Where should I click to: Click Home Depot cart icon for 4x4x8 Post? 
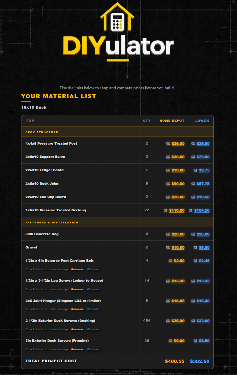(x=168, y=144)
